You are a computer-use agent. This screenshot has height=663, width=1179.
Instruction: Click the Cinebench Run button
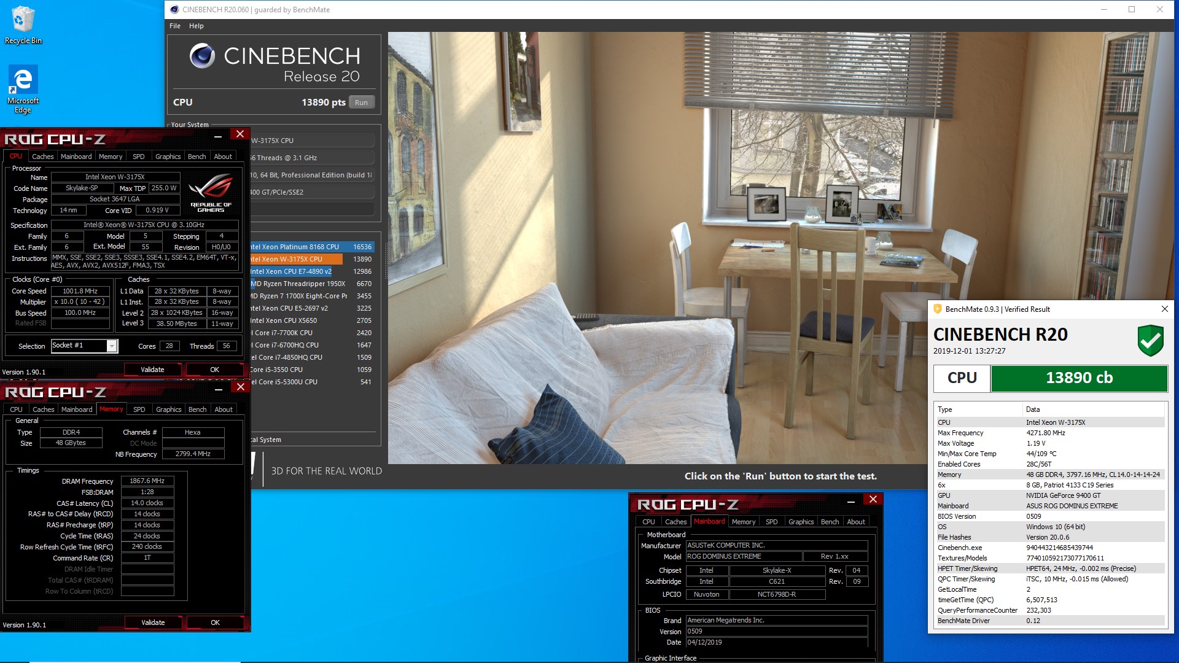[362, 103]
